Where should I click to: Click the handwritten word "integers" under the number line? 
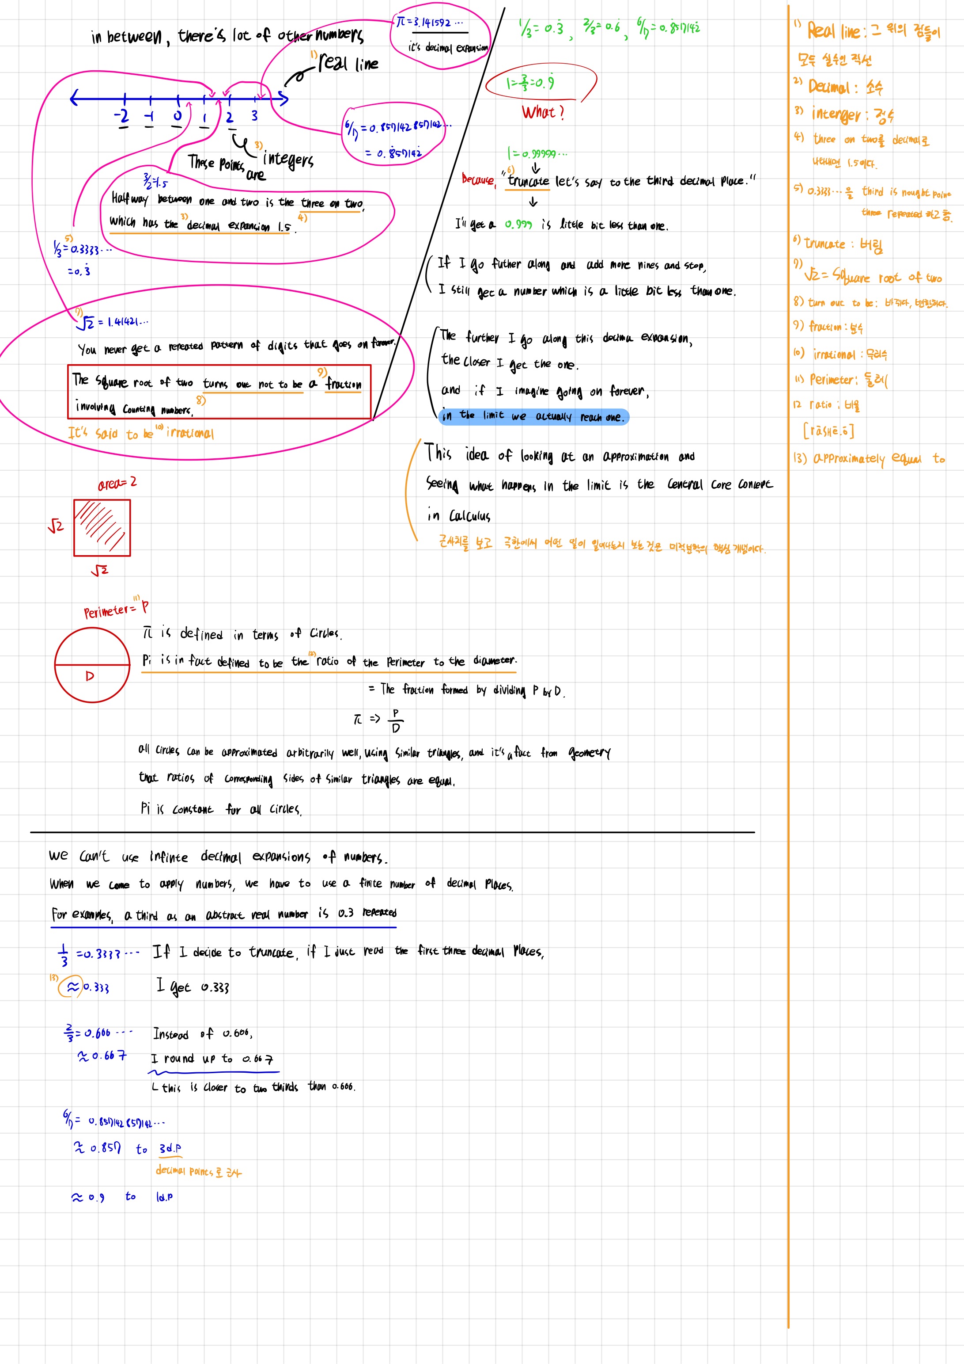pyautogui.click(x=288, y=159)
